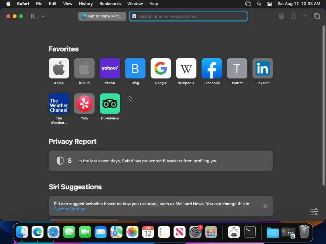This screenshot has width=326, height=244.
Task: Open the iCloud favorite tile
Action: click(x=84, y=68)
